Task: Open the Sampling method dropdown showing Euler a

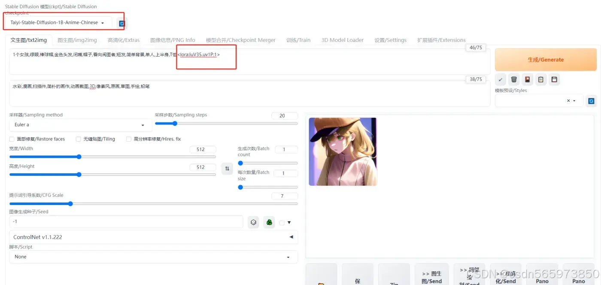Action: tap(80, 125)
